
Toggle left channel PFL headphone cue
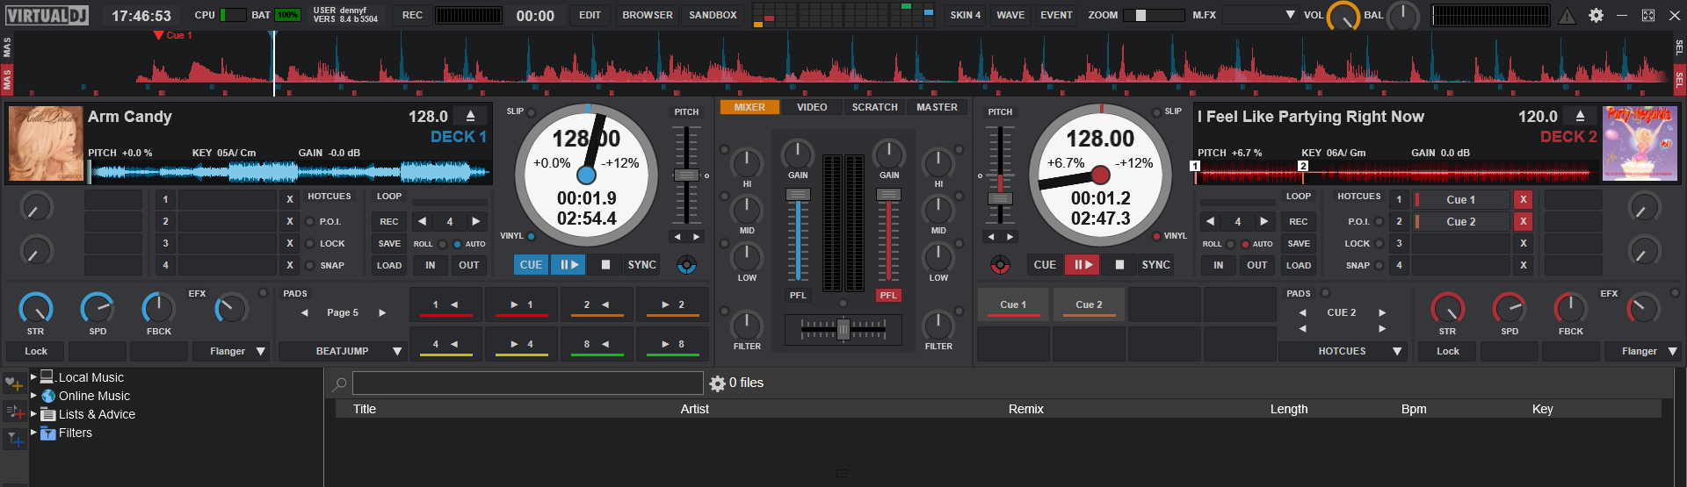797,296
